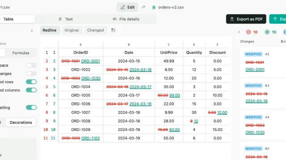Disable the columns toggle switch

[x=31, y=90]
